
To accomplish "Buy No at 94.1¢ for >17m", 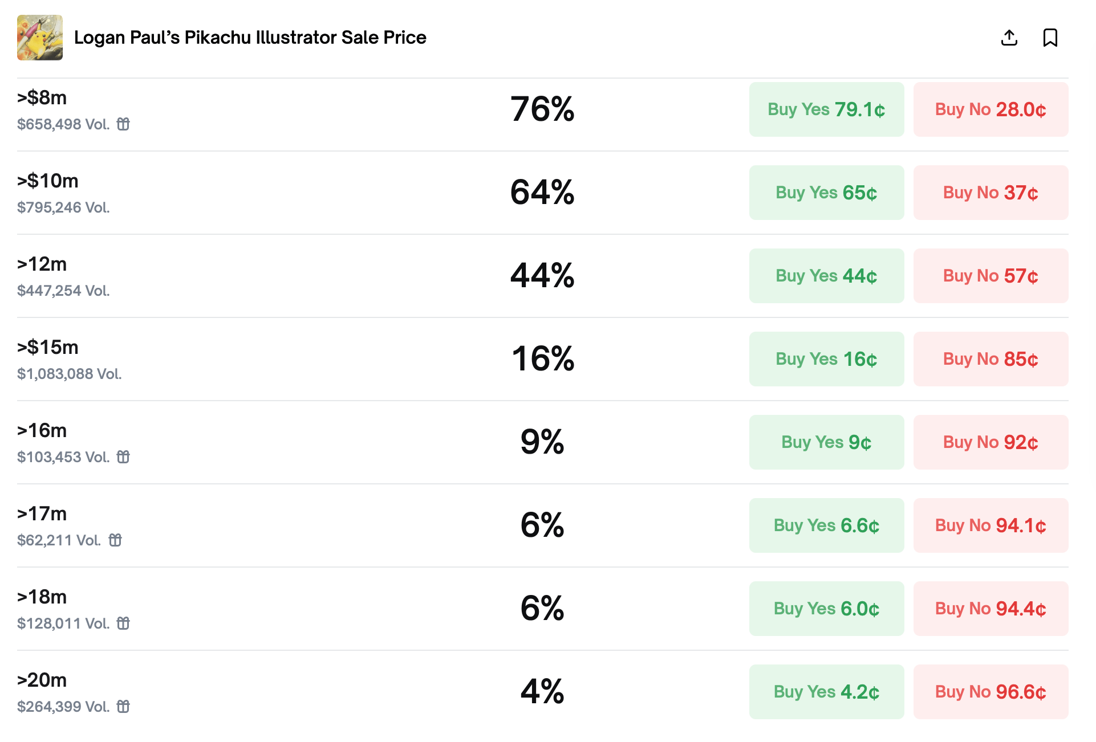I will 991,525.
